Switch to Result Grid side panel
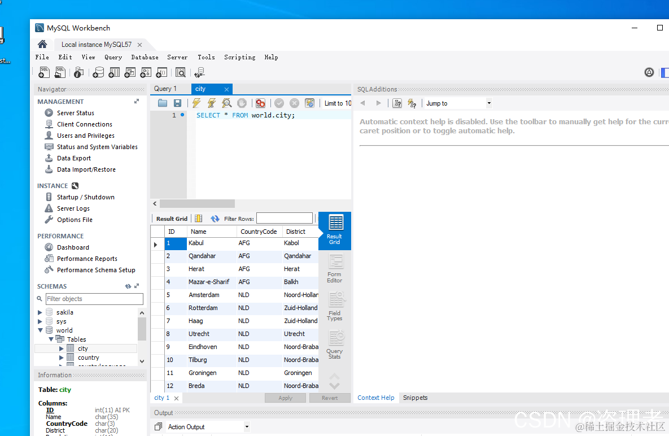 [x=335, y=230]
